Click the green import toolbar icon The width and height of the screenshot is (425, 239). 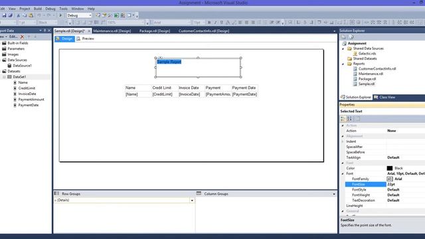coord(117,15)
